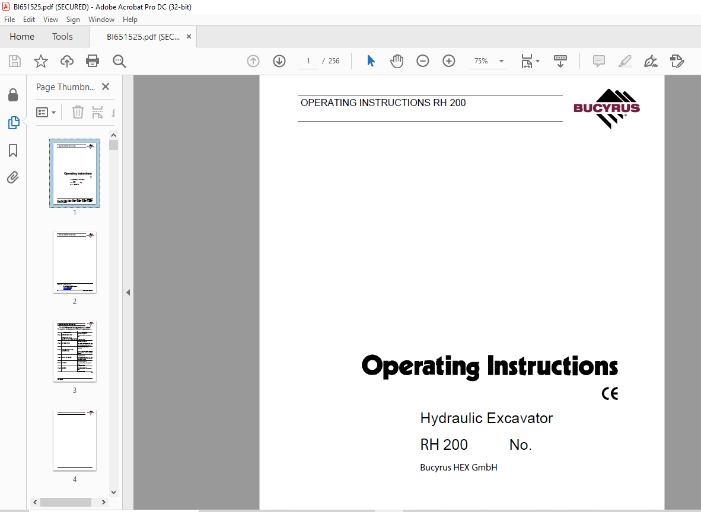Open the View menu
Viewport: 701px width, 512px height.
click(51, 20)
